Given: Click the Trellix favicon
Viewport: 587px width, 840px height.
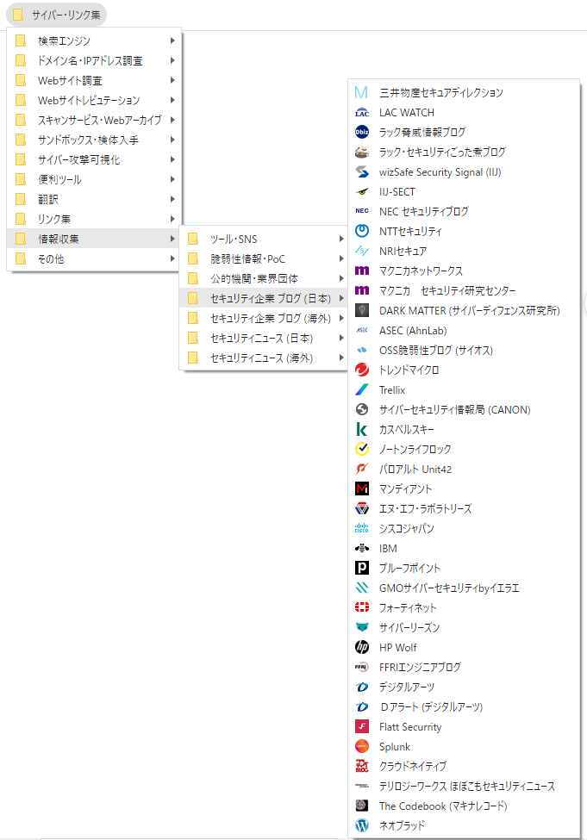Looking at the screenshot, I should [362, 390].
